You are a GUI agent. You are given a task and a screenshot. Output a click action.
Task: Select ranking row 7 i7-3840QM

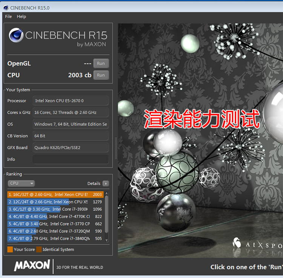(x=55, y=238)
